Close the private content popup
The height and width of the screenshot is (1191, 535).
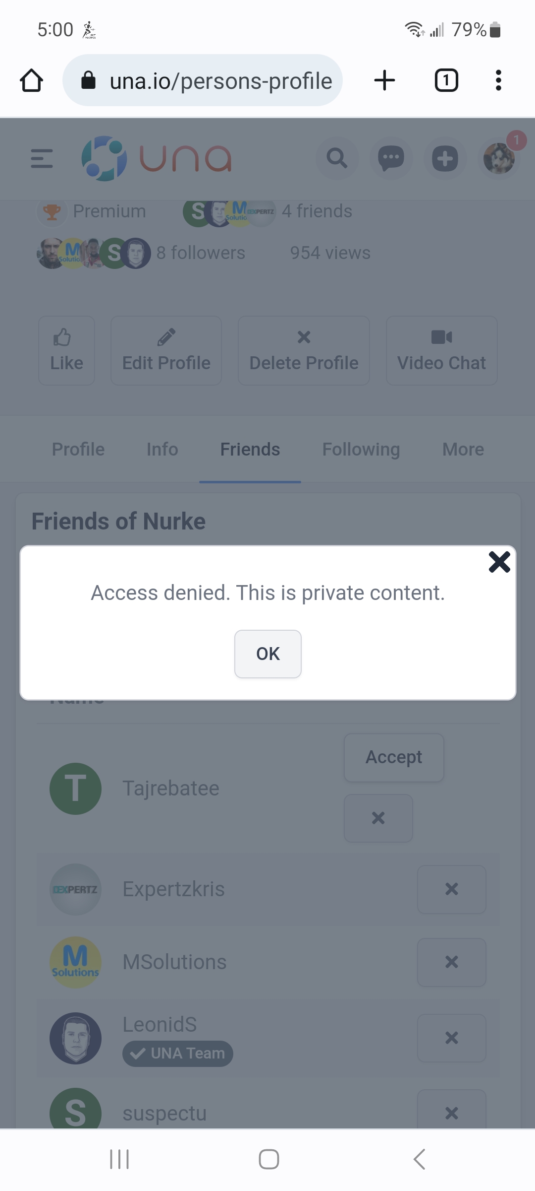(x=499, y=562)
